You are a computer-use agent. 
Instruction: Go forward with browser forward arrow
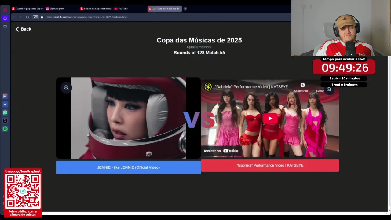pyautogui.click(x=21, y=17)
